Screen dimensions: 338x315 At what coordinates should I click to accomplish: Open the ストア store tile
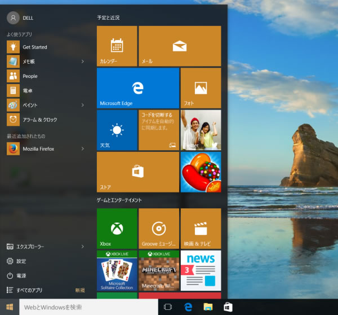(138, 172)
